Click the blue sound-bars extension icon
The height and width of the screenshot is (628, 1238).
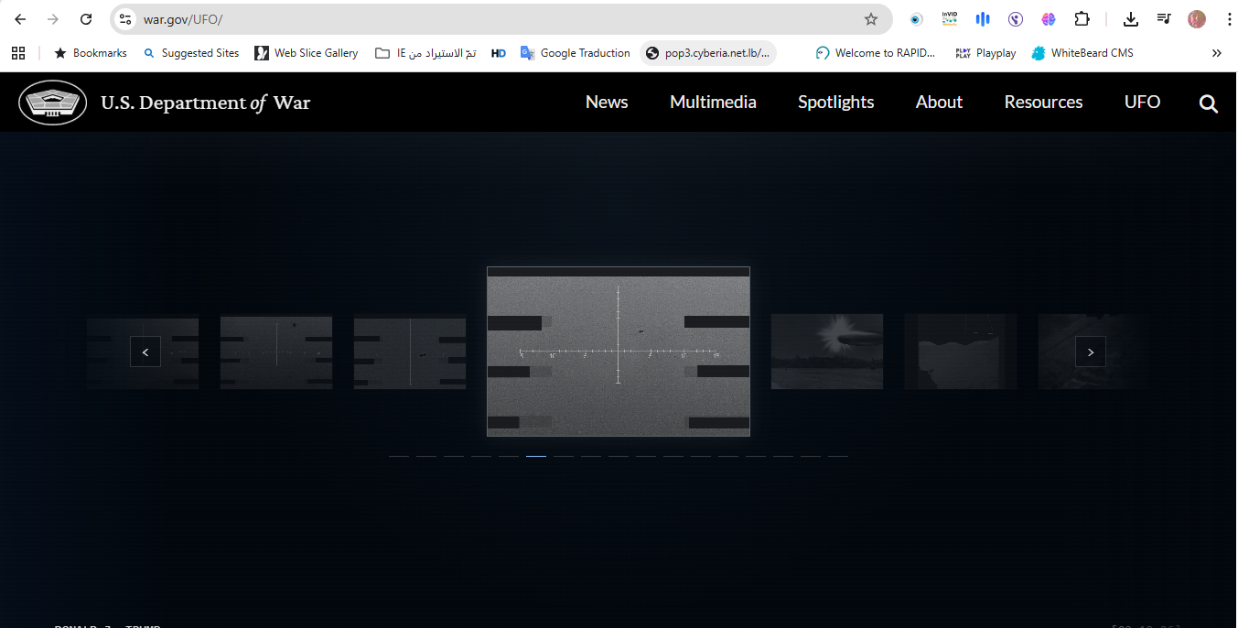pyautogui.click(x=983, y=19)
